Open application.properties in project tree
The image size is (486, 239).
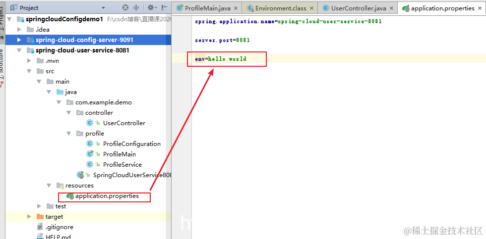click(107, 196)
